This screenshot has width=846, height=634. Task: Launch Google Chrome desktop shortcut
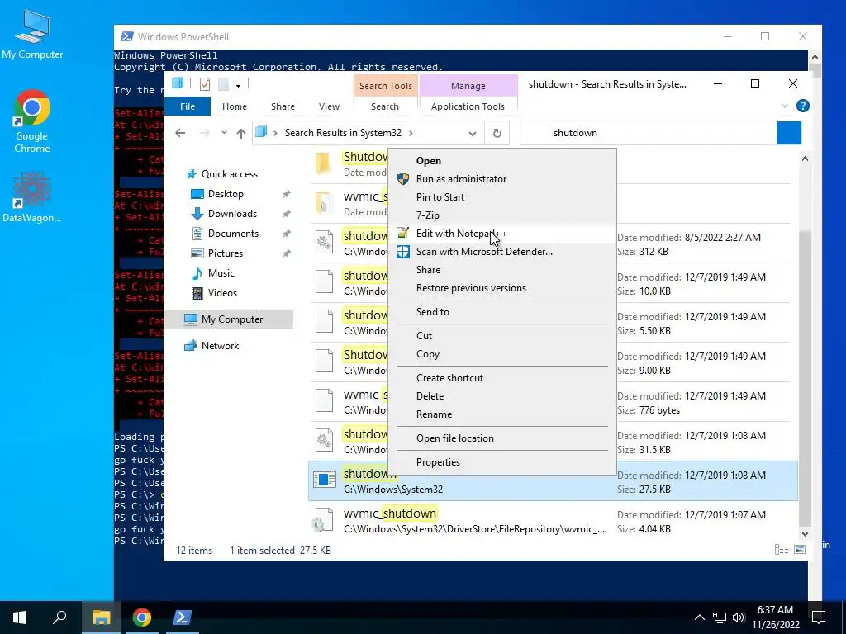point(32,121)
